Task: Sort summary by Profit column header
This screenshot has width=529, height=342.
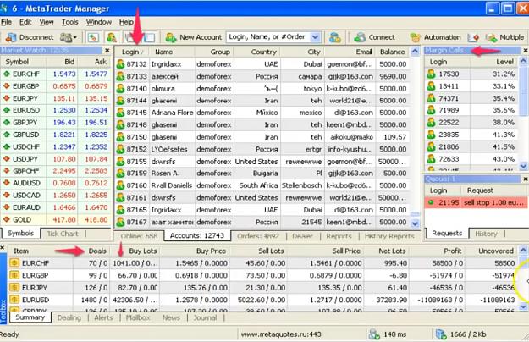Action: 436,251
